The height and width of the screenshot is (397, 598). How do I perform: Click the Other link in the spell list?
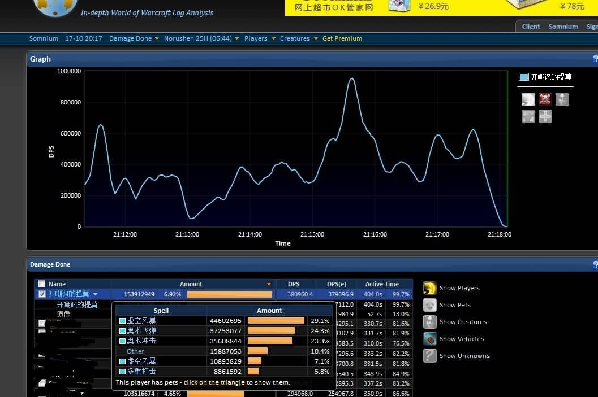135,351
